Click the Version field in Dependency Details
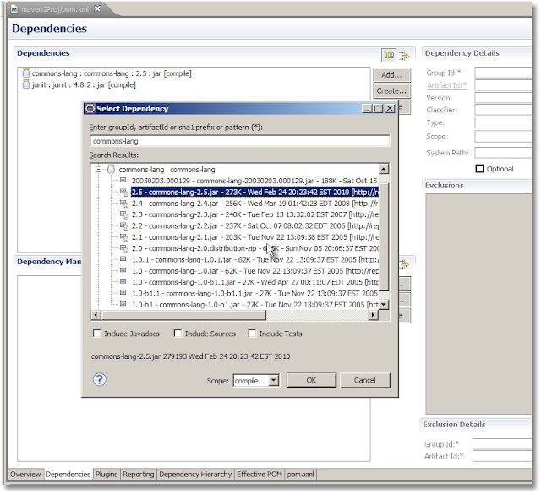The height and width of the screenshot is (494, 541). pos(503,98)
